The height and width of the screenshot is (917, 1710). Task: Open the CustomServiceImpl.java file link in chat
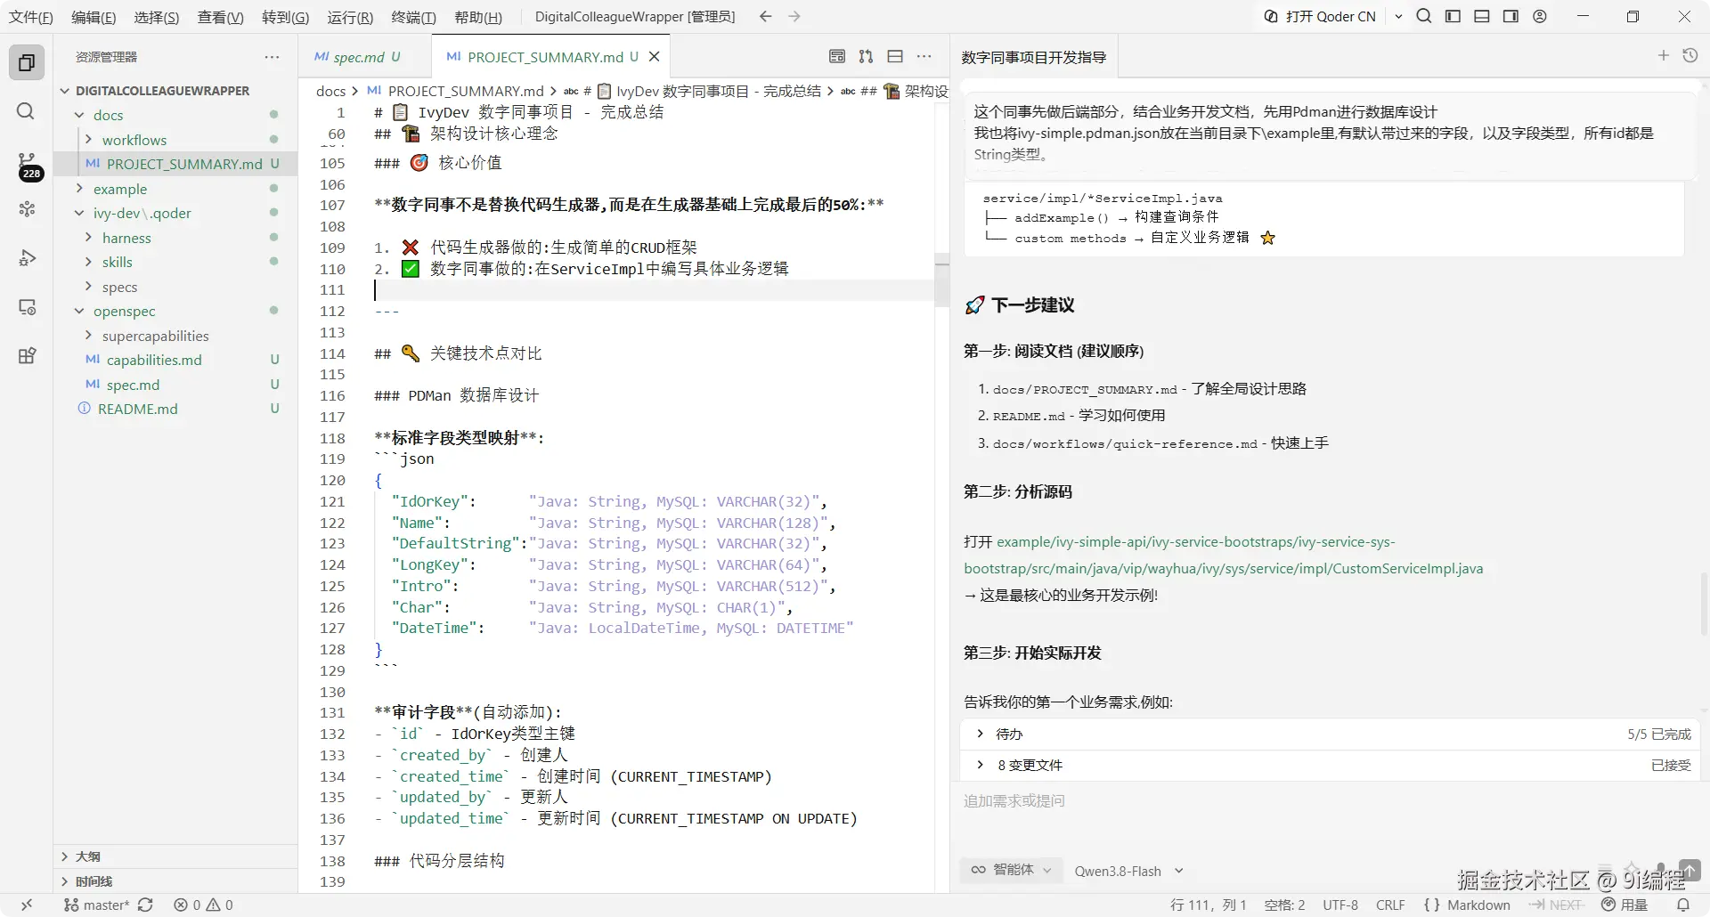click(x=1224, y=555)
